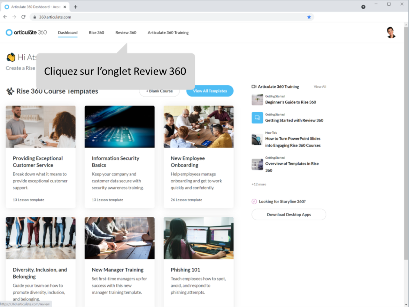Screen dimensions: 409x307
Task: Click the blue Review 360 thumbnail icon
Action: click(257, 118)
